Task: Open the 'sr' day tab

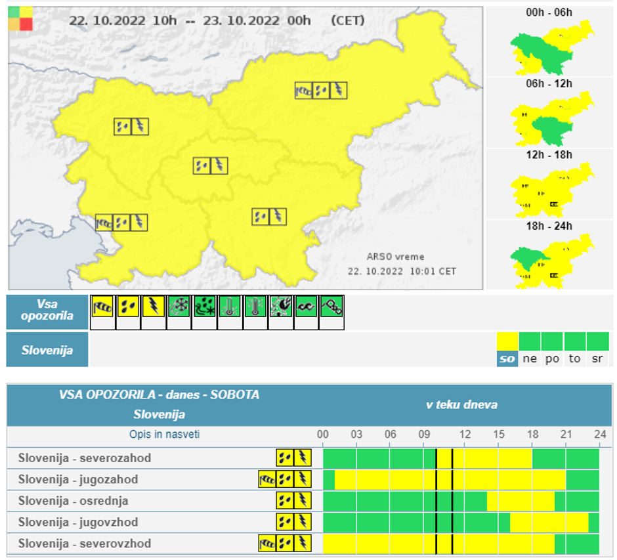Action: click(x=597, y=358)
